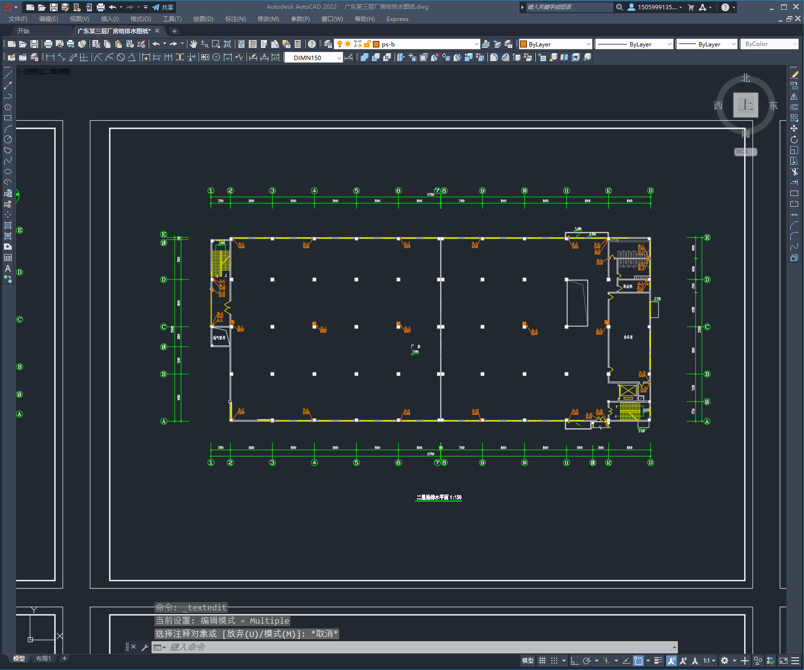Open the Layer Properties Manager icon

(x=328, y=44)
